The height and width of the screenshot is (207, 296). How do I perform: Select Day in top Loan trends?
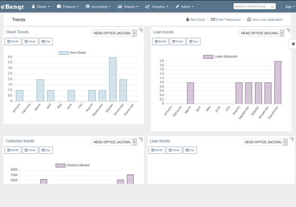(x=193, y=42)
